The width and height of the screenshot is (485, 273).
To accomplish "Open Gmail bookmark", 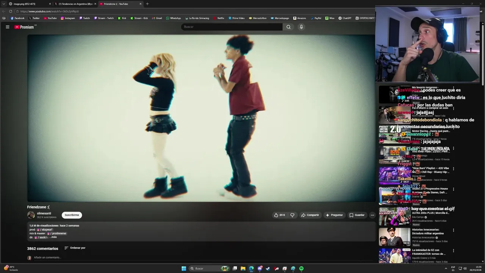I will pos(157,18).
